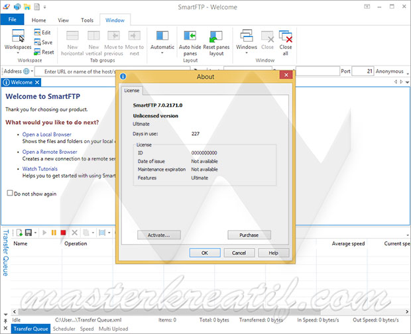Click the new item icon in queue toolbar
The height and width of the screenshot is (334, 411).
pos(19,233)
